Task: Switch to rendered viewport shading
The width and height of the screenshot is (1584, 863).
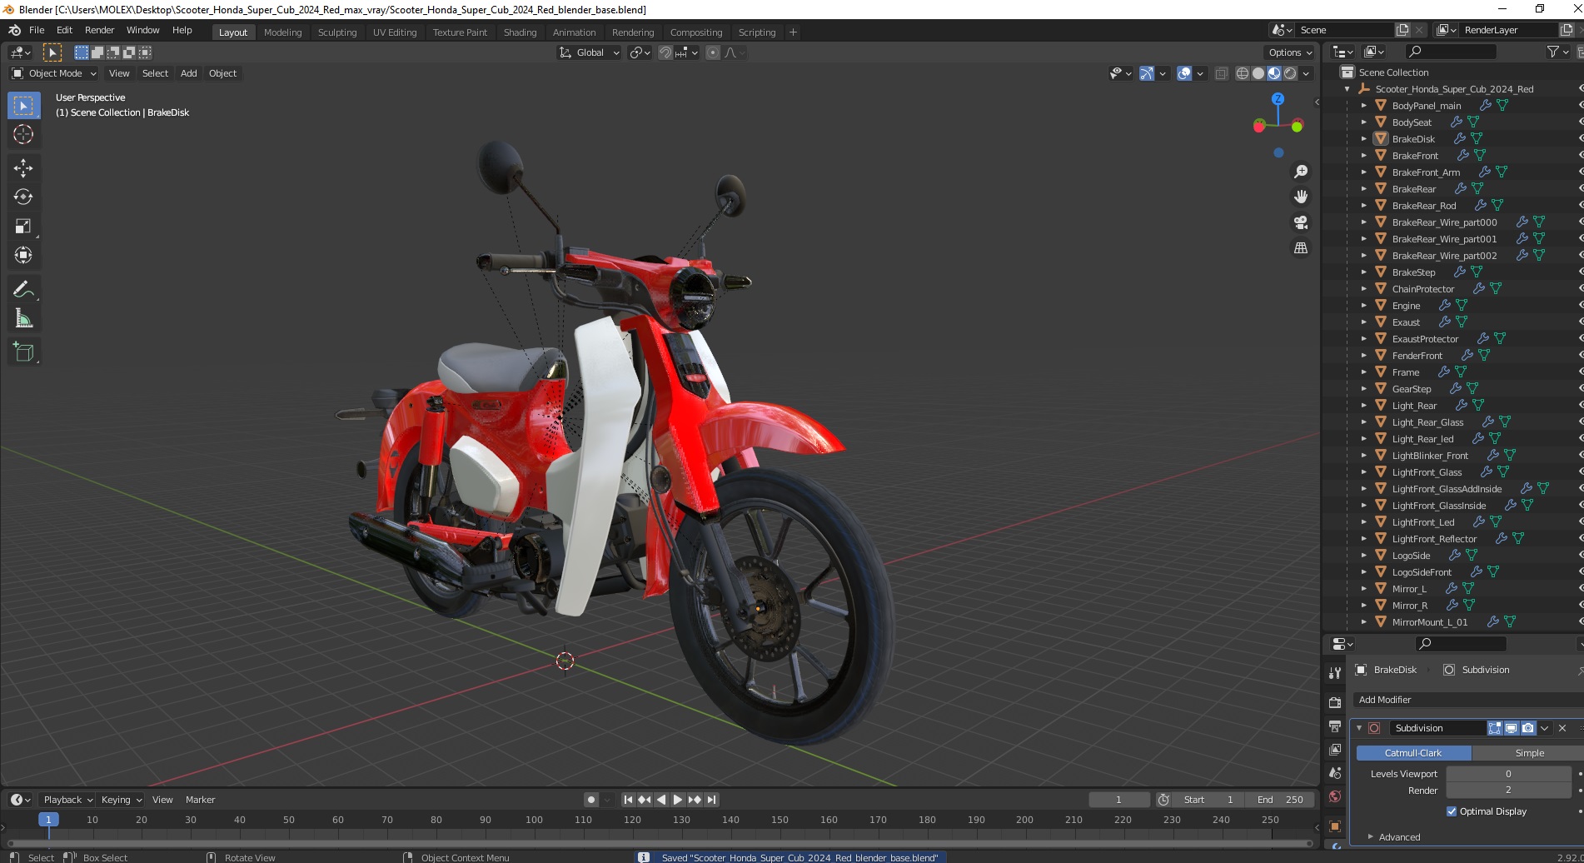Action: (x=1290, y=73)
